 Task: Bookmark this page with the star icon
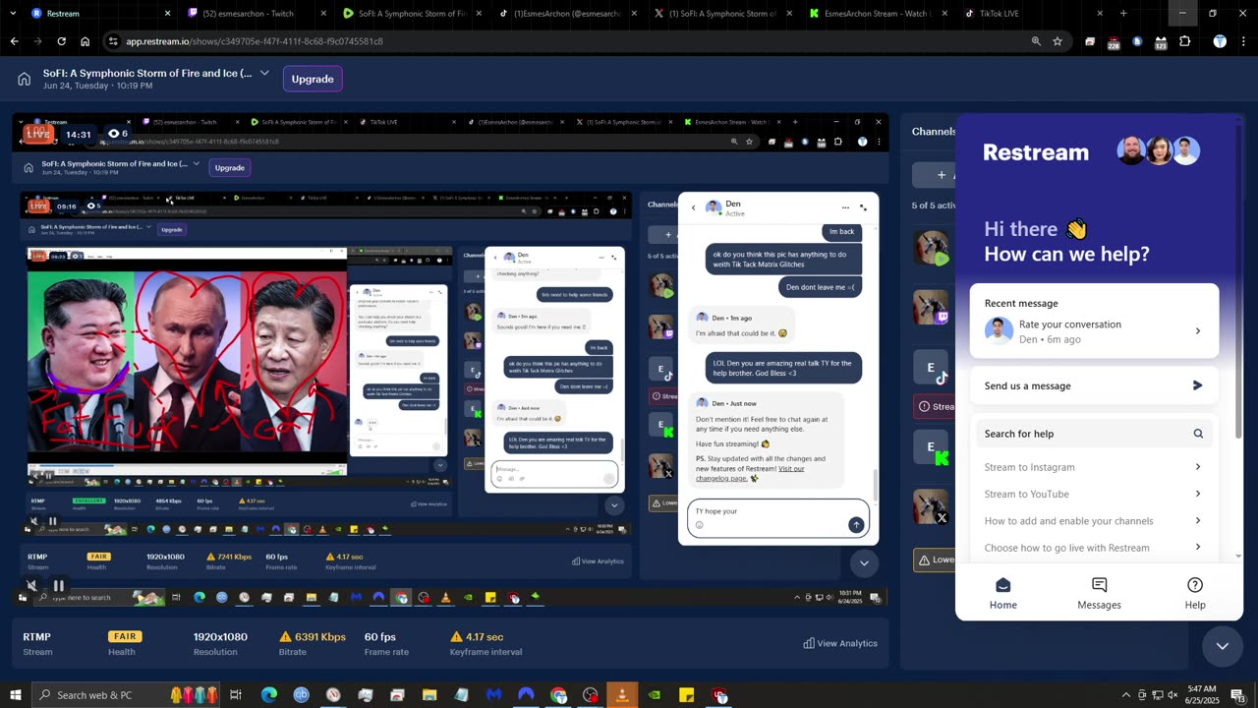coord(1058,41)
